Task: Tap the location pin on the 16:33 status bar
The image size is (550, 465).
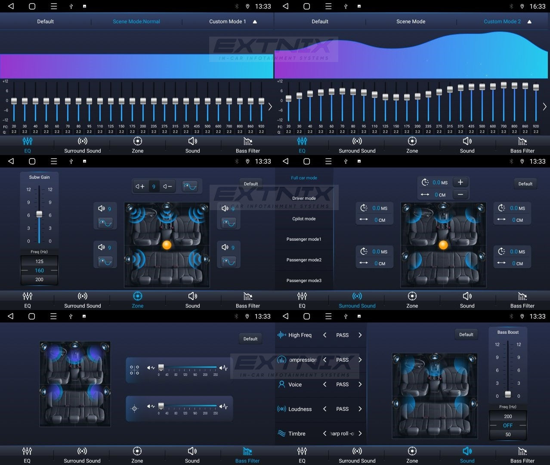Action: (x=522, y=6)
